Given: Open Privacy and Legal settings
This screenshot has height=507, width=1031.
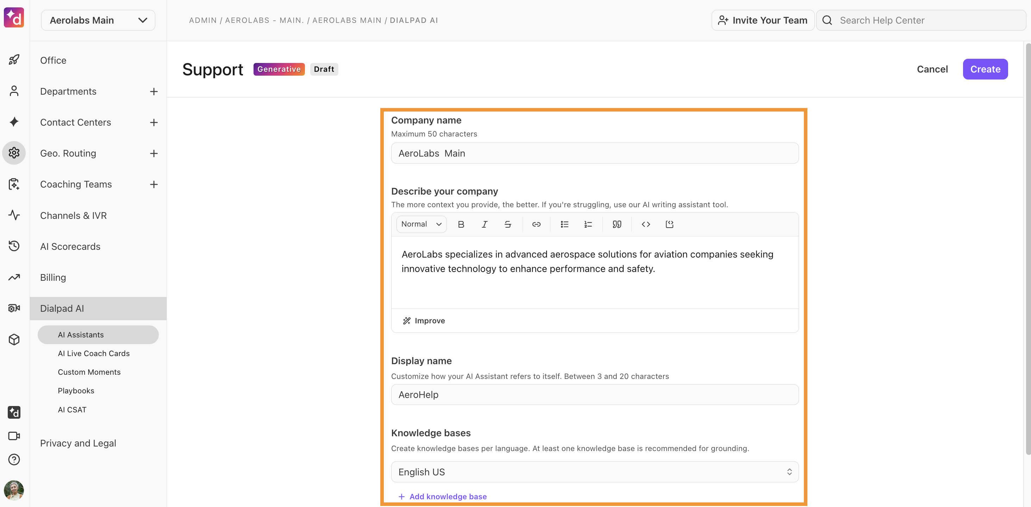Looking at the screenshot, I should point(78,443).
